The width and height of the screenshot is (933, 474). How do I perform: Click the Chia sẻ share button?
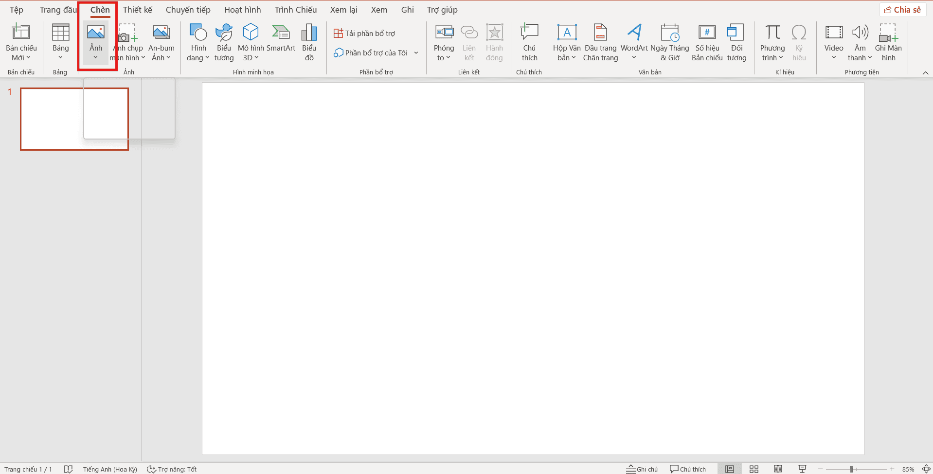[x=902, y=10]
